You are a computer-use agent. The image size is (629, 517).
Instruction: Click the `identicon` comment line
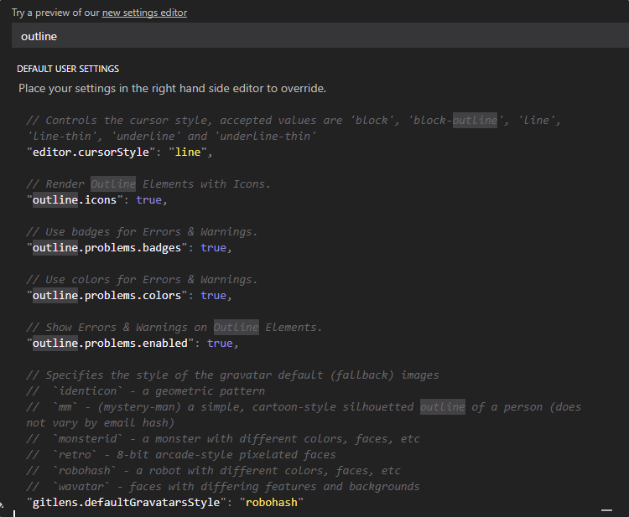(x=146, y=390)
